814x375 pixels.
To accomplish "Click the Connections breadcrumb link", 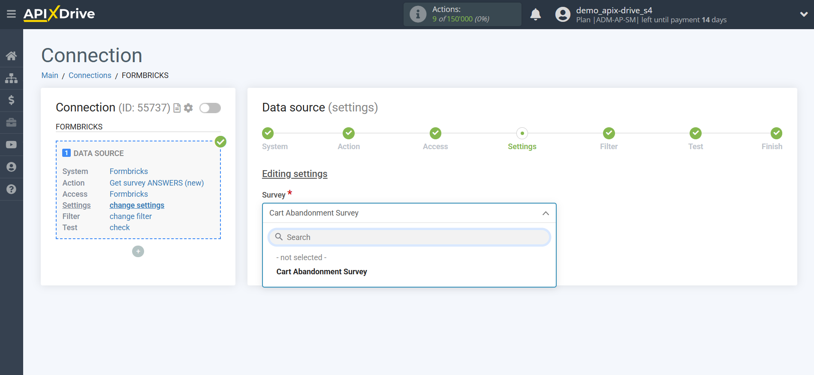I will tap(90, 75).
